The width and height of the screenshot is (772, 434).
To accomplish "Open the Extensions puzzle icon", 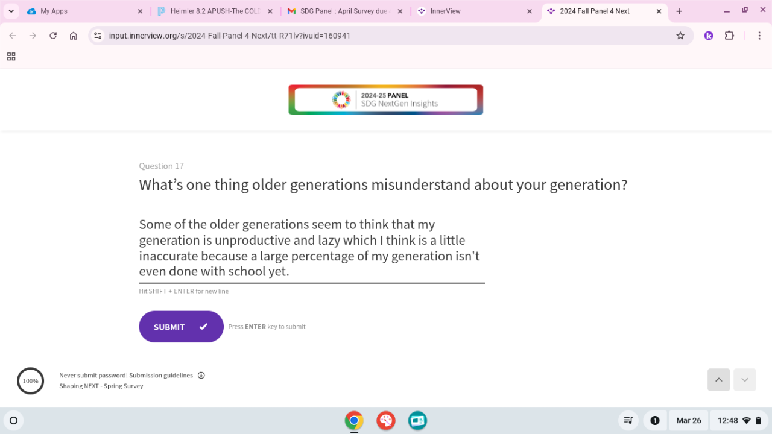I will 729,36.
